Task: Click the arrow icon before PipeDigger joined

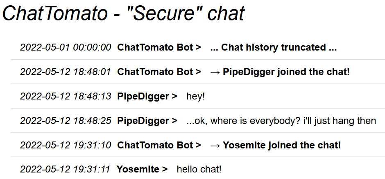Action: point(215,72)
